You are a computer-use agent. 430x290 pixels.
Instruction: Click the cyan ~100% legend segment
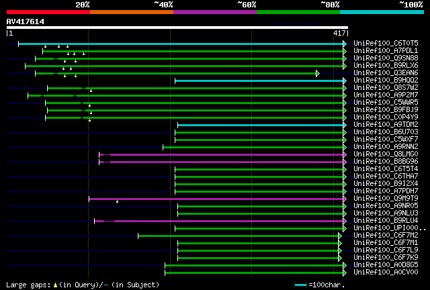click(x=382, y=12)
